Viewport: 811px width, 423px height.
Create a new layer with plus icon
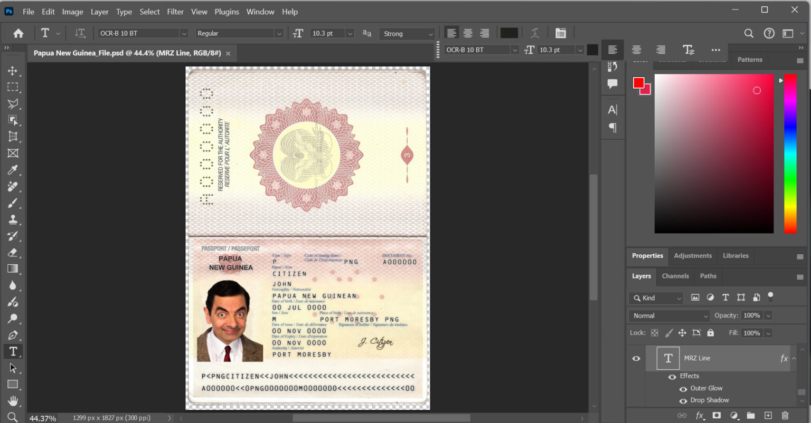point(768,416)
